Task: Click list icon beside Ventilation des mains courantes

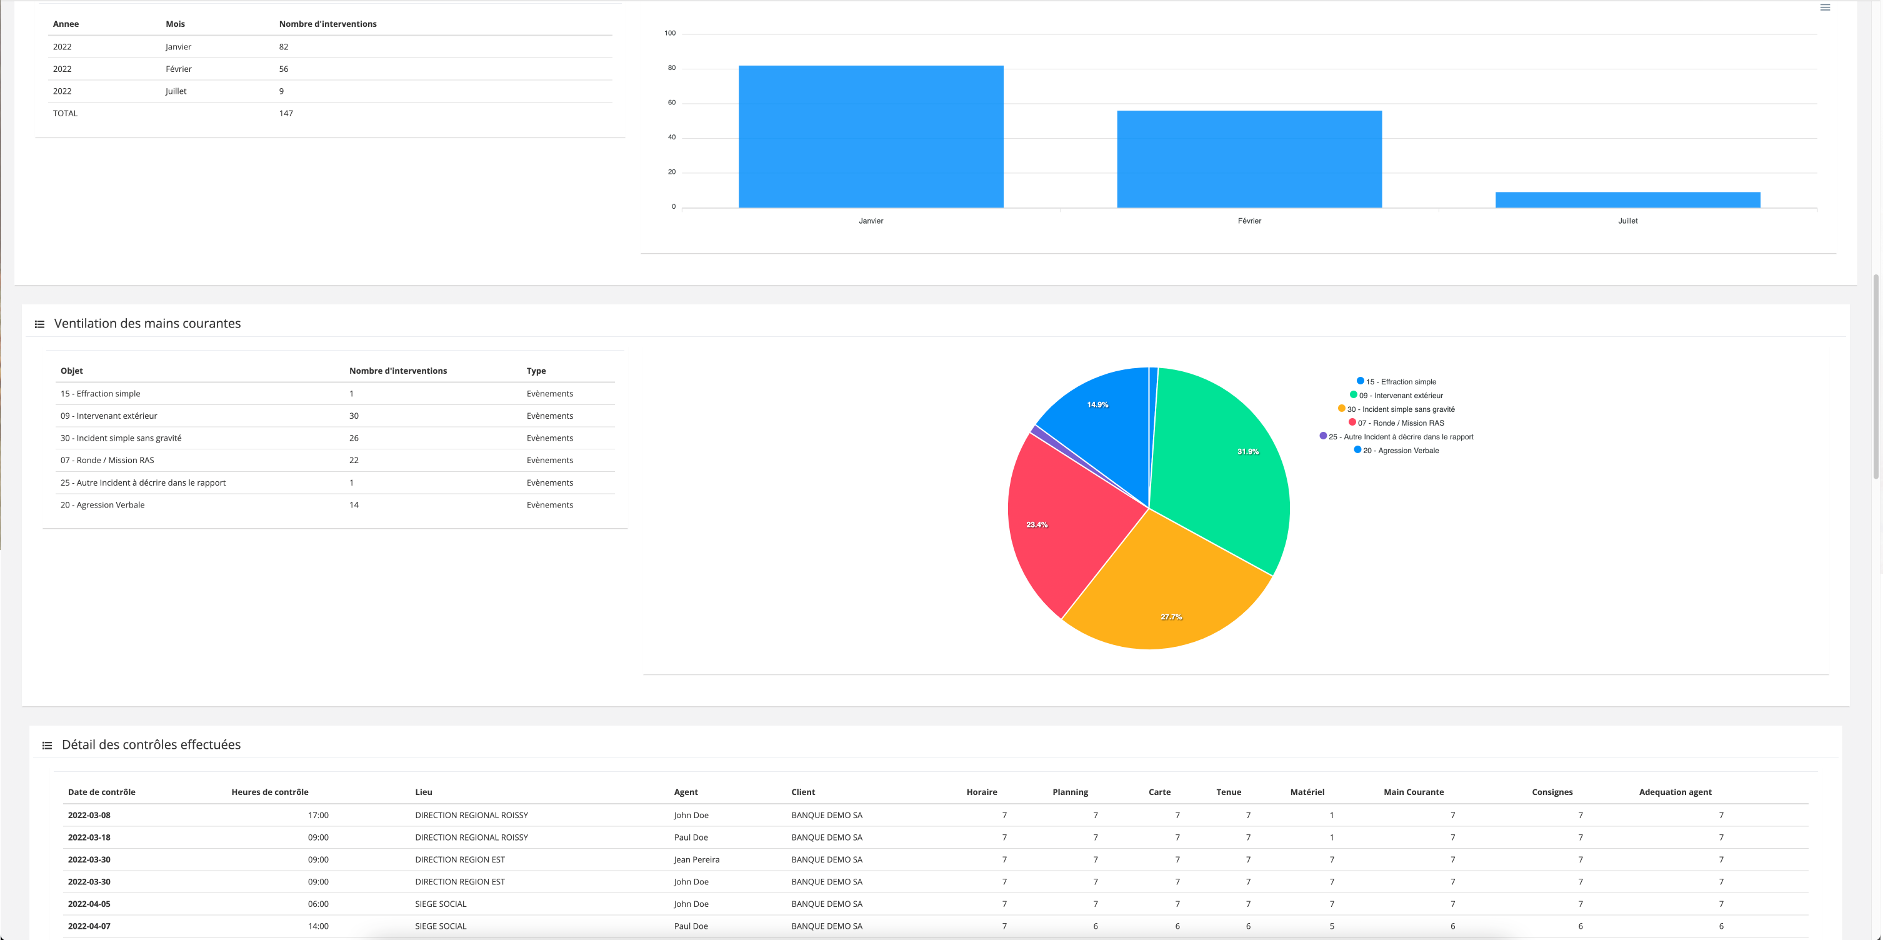Action: pos(39,324)
